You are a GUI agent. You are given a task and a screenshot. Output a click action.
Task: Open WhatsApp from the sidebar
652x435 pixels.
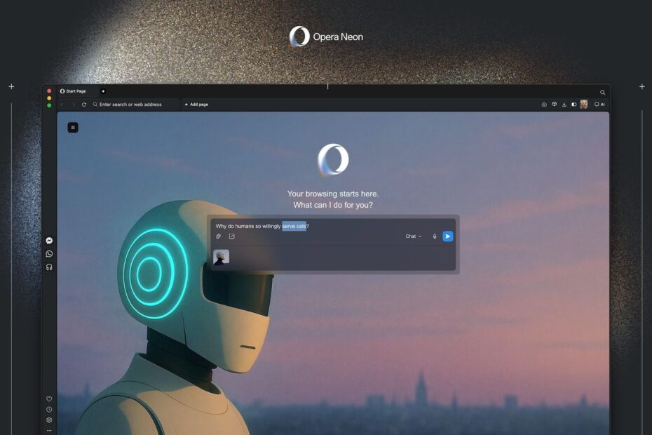pyautogui.click(x=49, y=253)
